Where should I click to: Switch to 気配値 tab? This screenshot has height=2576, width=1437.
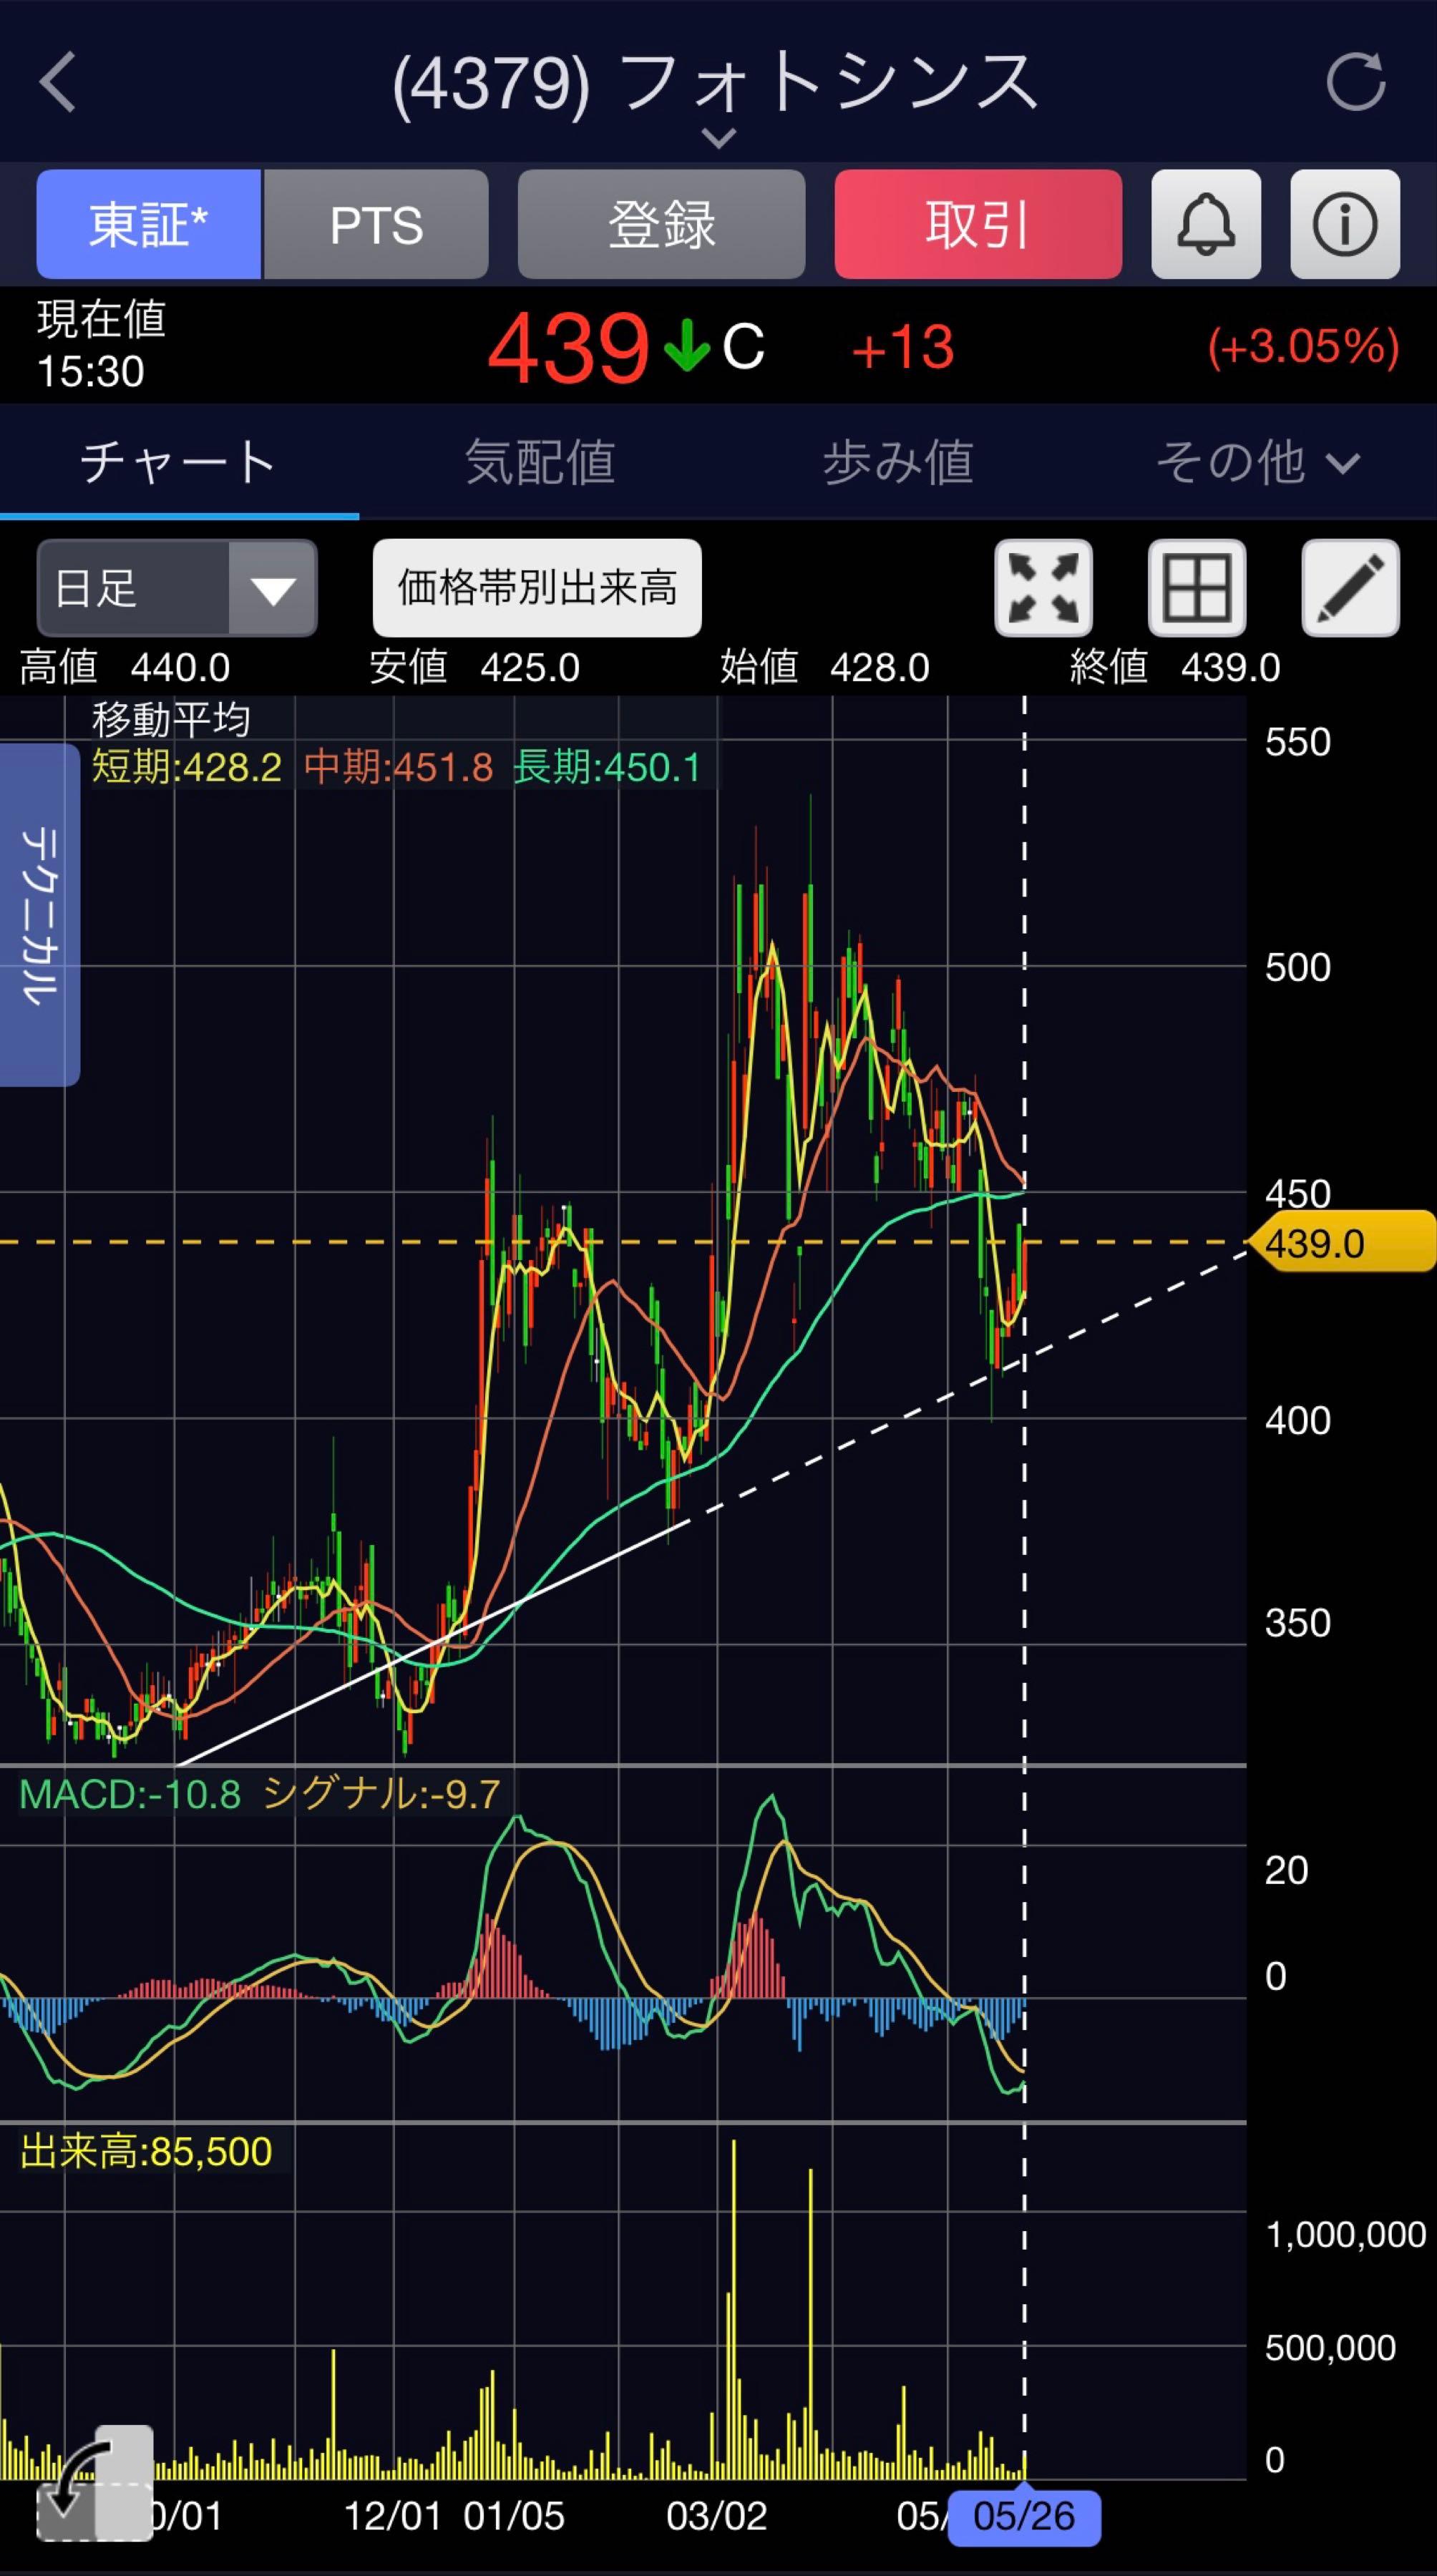point(539,462)
